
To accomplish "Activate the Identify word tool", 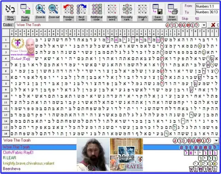I will [x=112, y=12].
